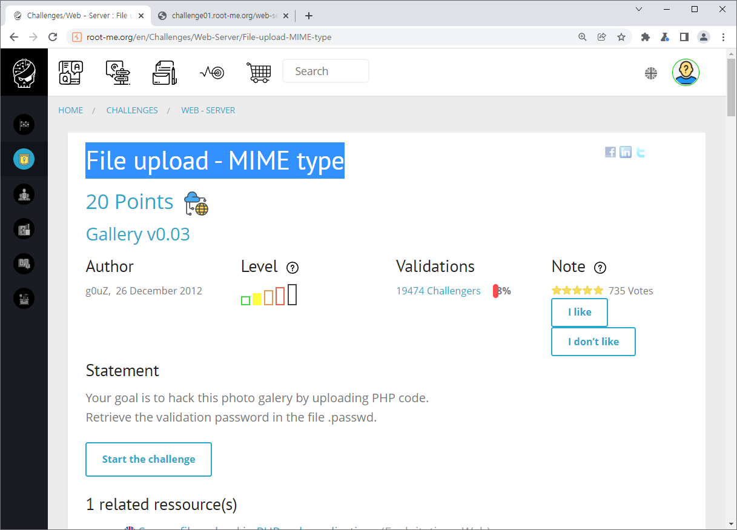Image resolution: width=737 pixels, height=530 pixels.
Task: Click the zoom magnifier in address bar
Action: click(583, 37)
